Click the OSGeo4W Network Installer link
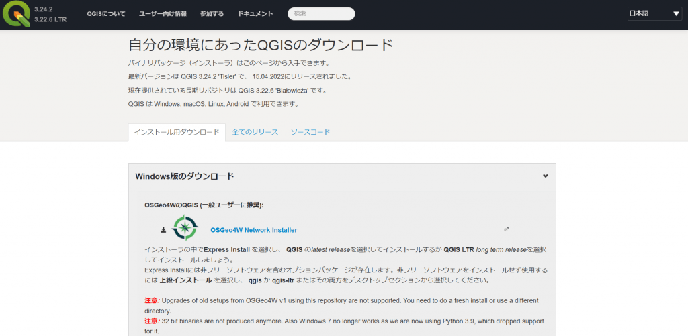688x336 pixels. 253,229
